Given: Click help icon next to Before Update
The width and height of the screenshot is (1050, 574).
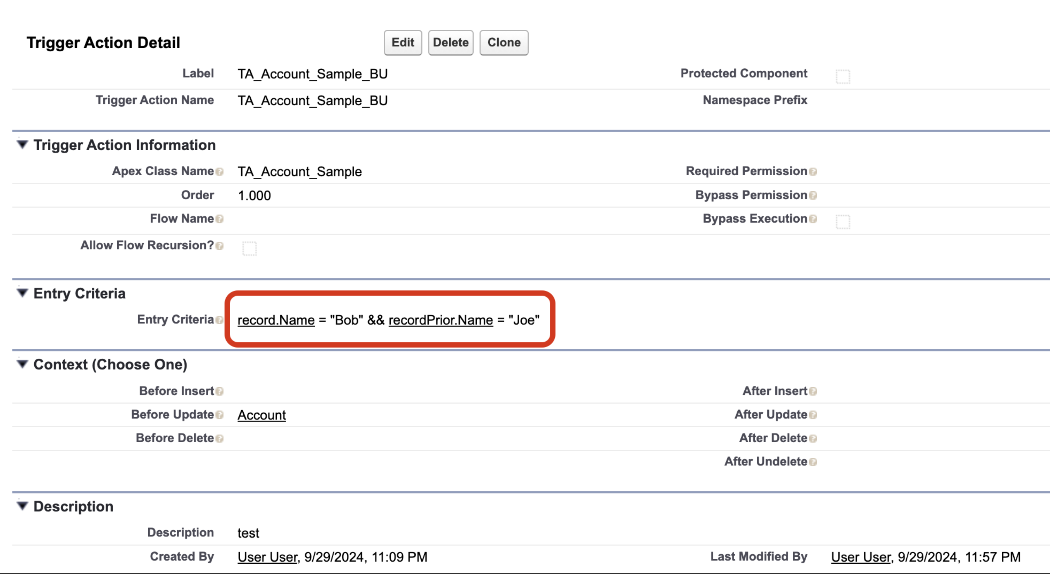Looking at the screenshot, I should (x=220, y=415).
